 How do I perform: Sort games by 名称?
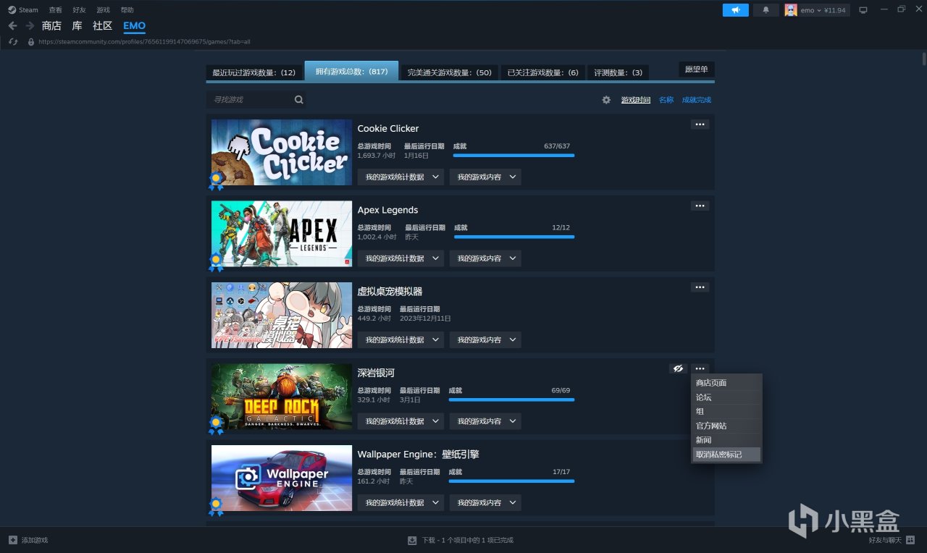(x=666, y=100)
